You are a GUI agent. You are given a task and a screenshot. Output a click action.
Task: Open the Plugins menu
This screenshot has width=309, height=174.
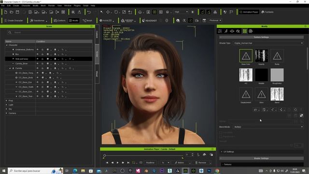[77, 5]
